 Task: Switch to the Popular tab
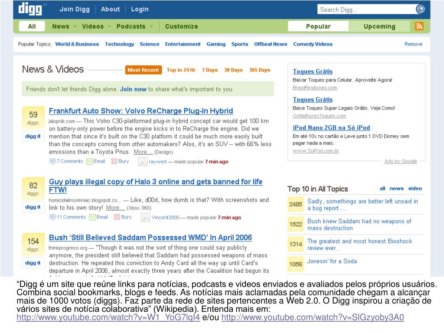click(318, 26)
